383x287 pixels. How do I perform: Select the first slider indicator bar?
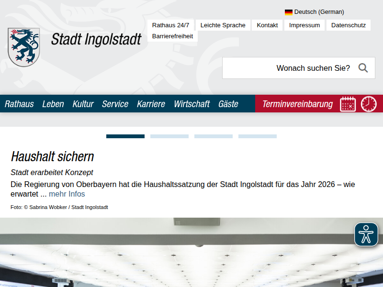click(x=125, y=136)
